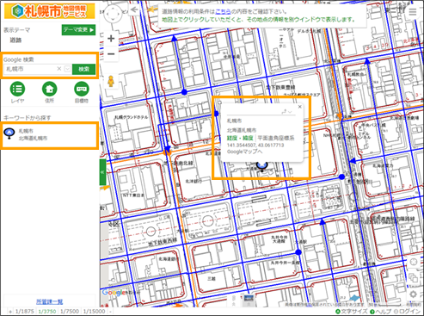Click the back arrow in notice banner

pos(134,9)
